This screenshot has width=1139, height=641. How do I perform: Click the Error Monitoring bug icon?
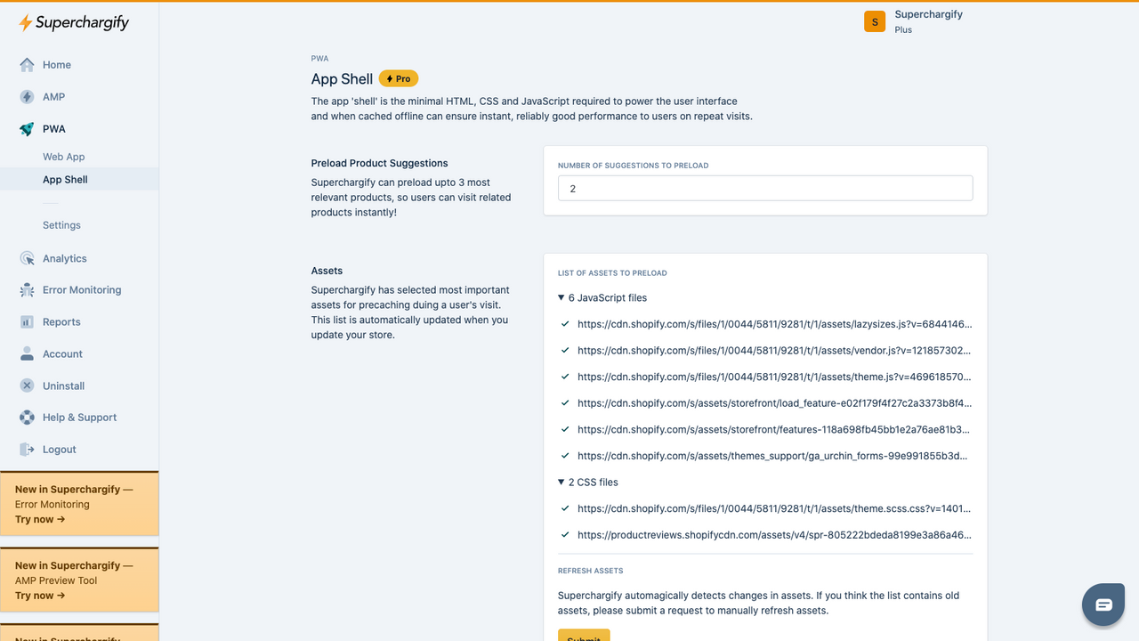27,290
